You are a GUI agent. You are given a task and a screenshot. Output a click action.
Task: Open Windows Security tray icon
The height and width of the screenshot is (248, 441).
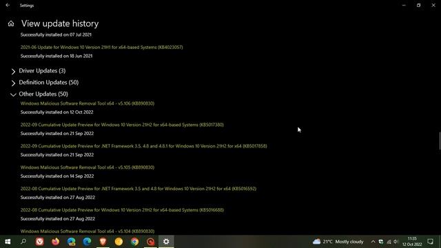tap(381, 242)
